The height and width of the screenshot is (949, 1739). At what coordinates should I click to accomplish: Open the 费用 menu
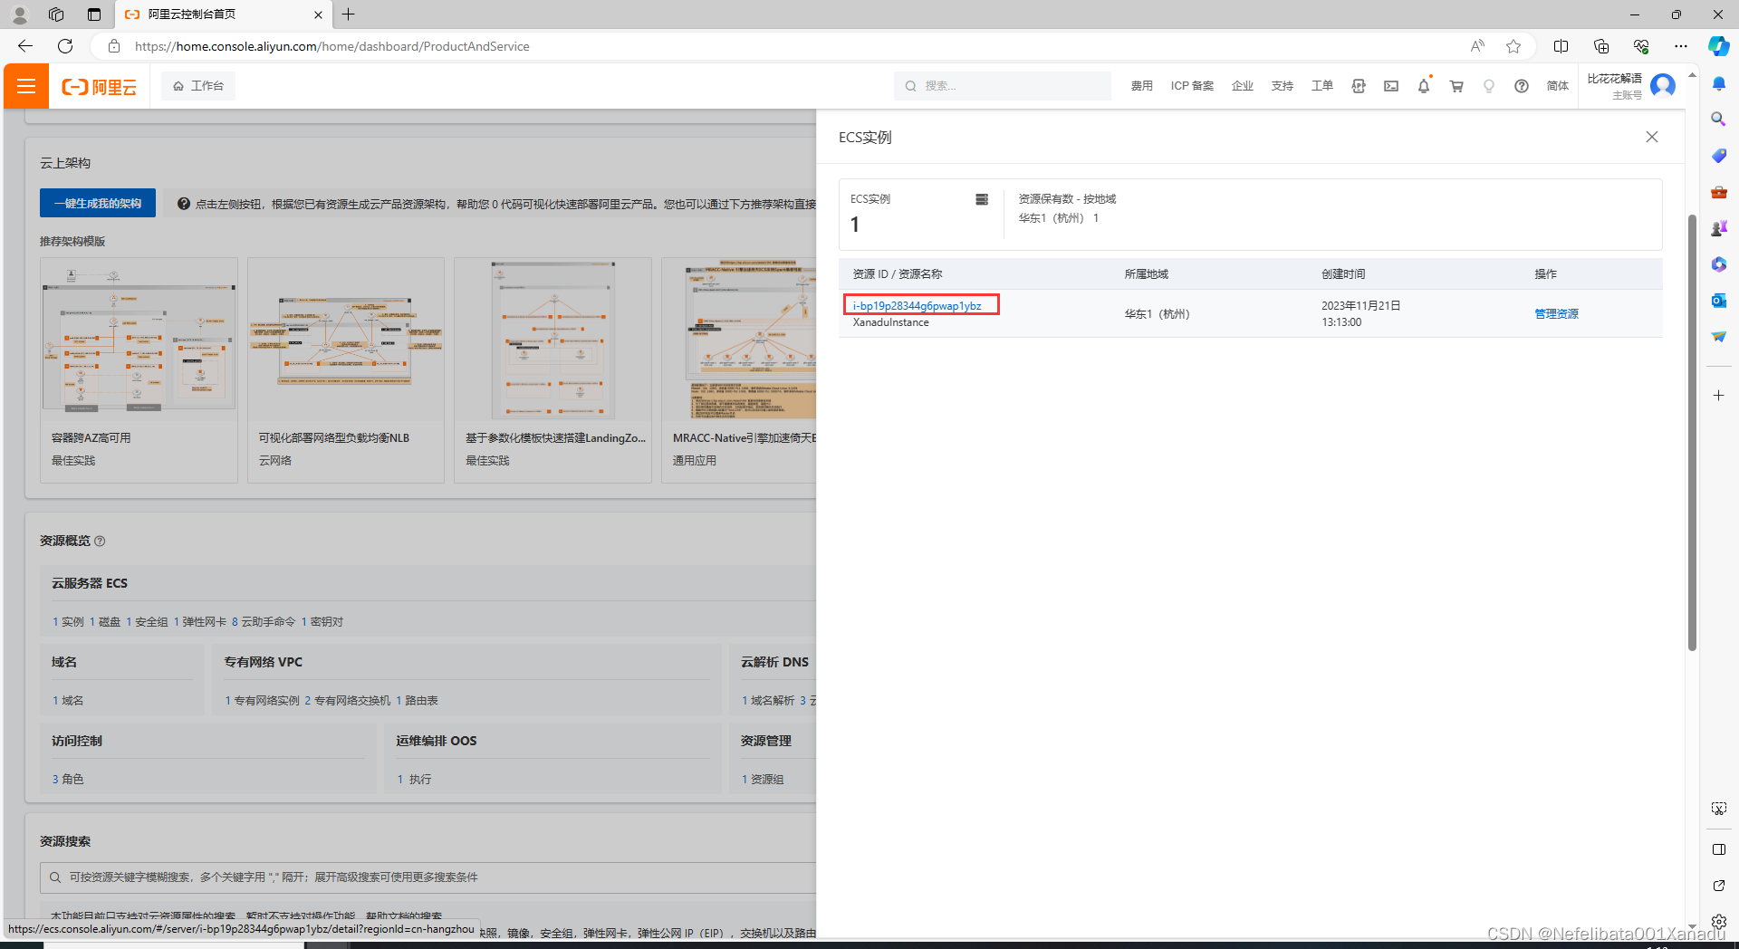tap(1141, 86)
